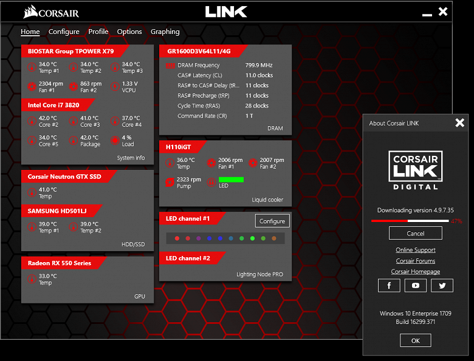Click the Core #4 temperature icon
Viewport: 474px width, 361px height.
click(115, 121)
